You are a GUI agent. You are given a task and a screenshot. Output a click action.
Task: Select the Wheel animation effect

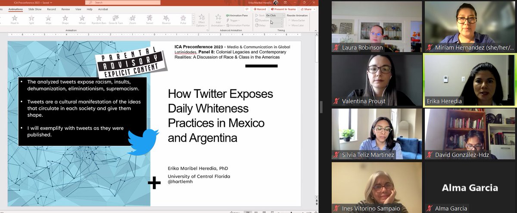click(82, 19)
